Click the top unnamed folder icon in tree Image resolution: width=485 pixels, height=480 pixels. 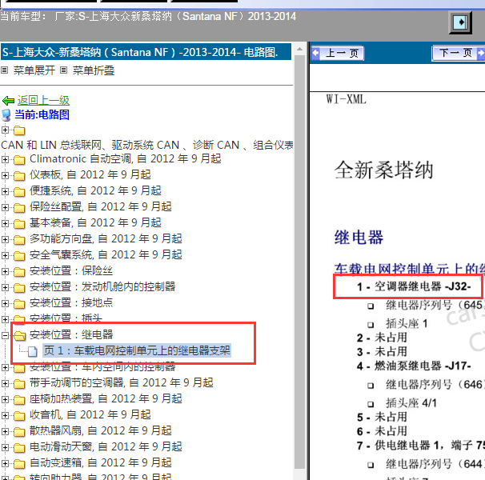coord(19,130)
